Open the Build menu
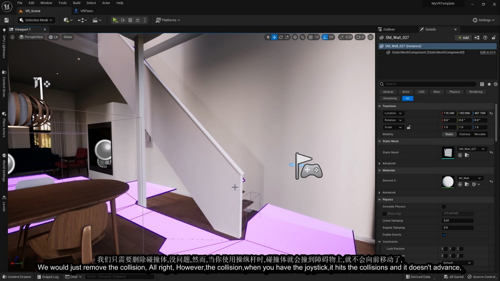The width and height of the screenshot is (500, 281). tap(76, 3)
